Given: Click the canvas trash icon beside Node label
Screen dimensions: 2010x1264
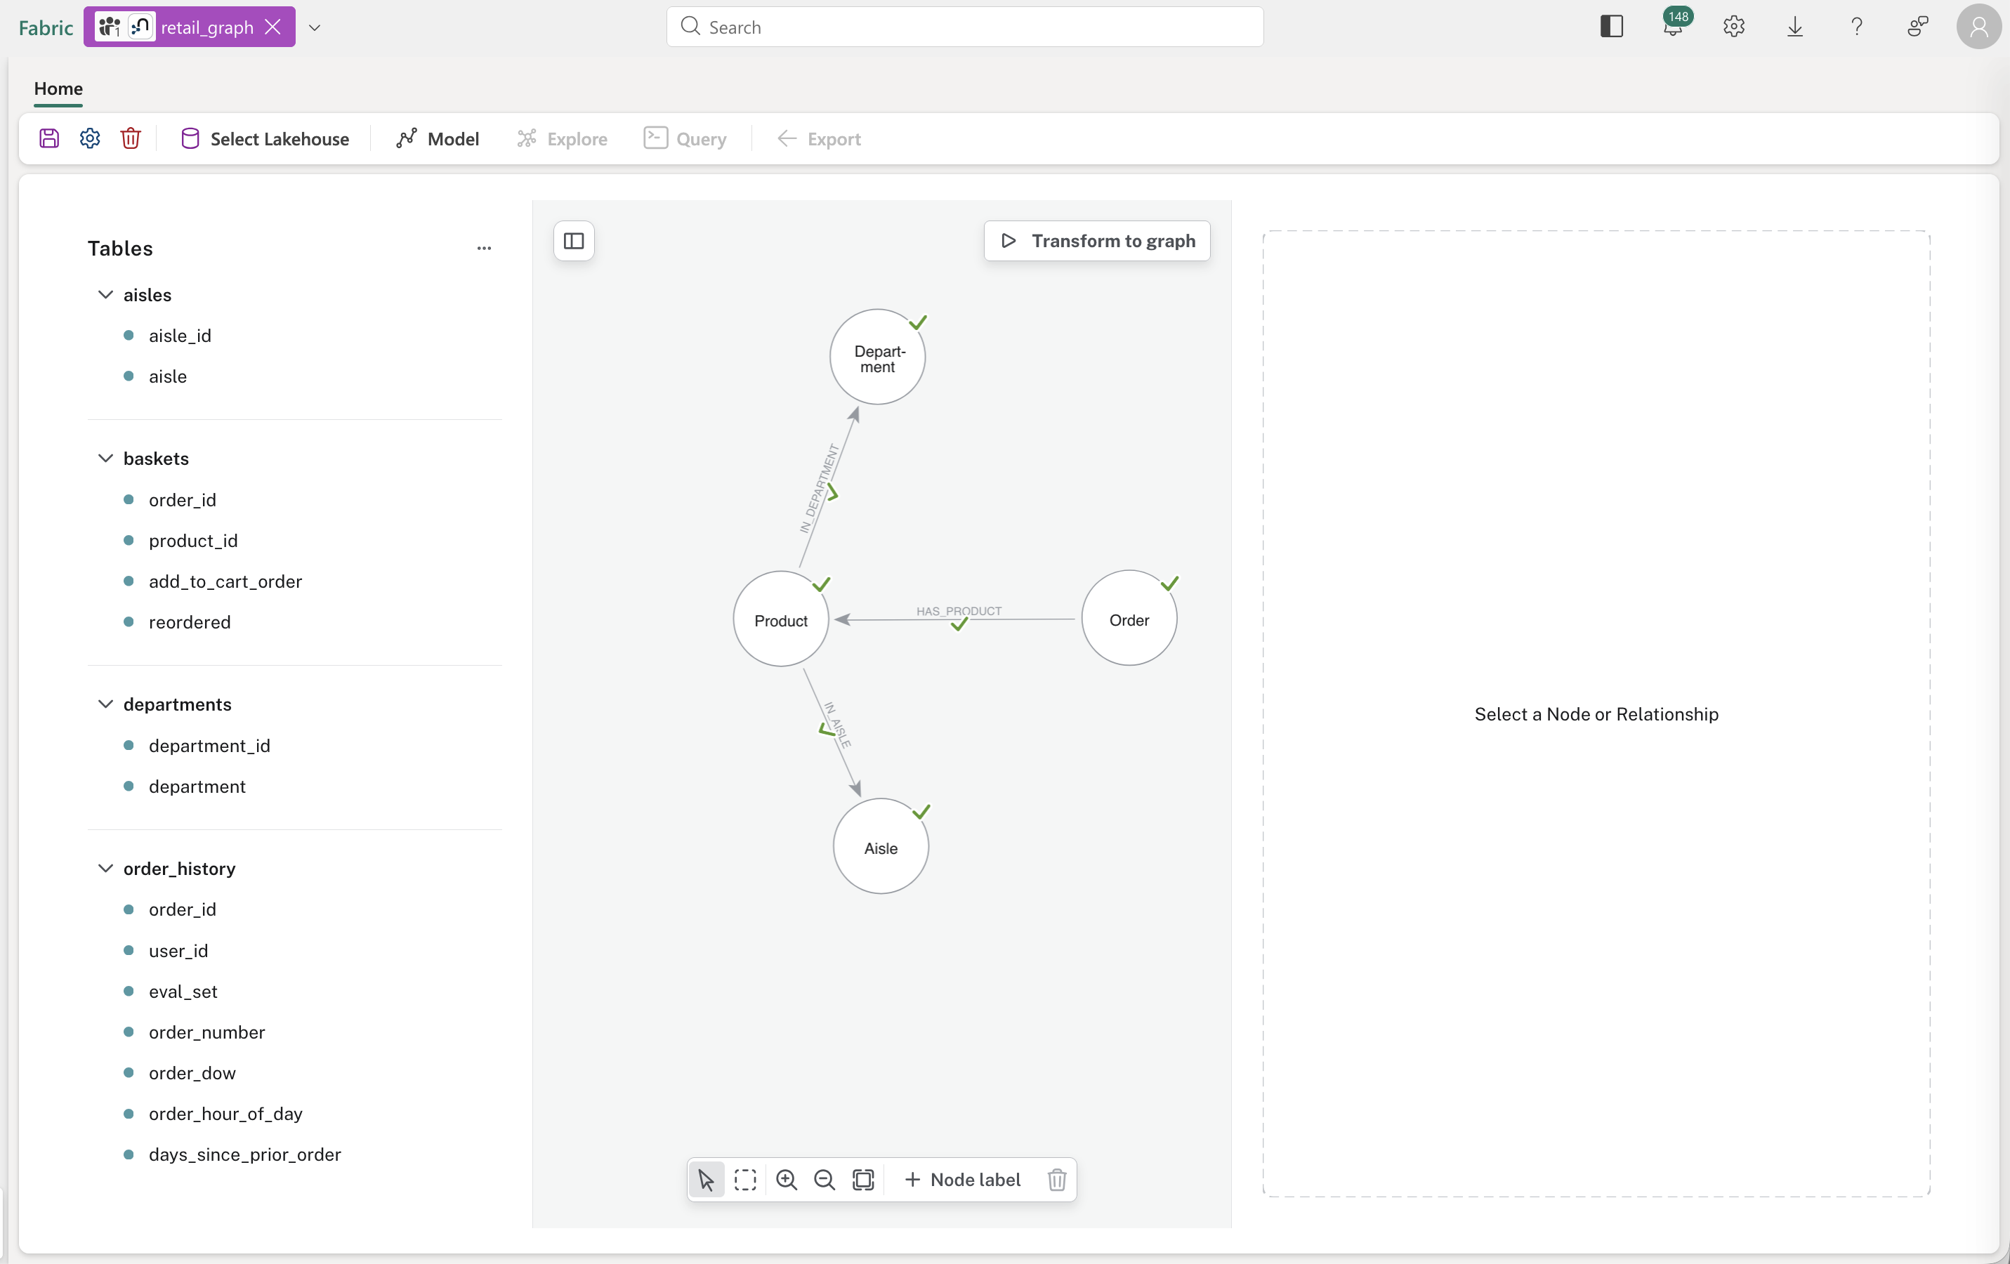Looking at the screenshot, I should click(x=1057, y=1180).
